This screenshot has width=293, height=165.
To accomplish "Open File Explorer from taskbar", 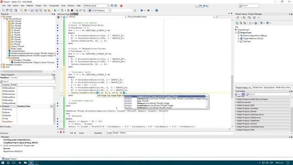I will click(25, 163).
